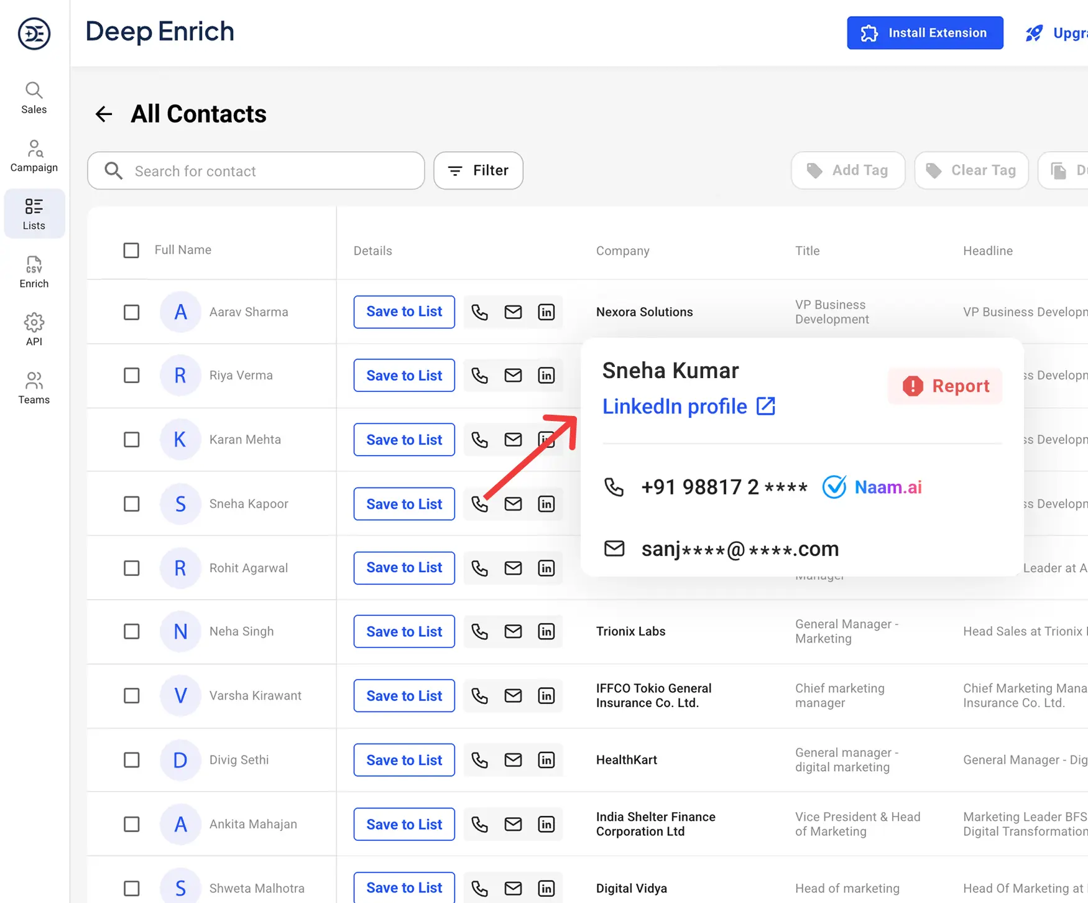Image resolution: width=1088 pixels, height=903 pixels.
Task: Check the box for Rohit Agarwal
Action: 131,568
